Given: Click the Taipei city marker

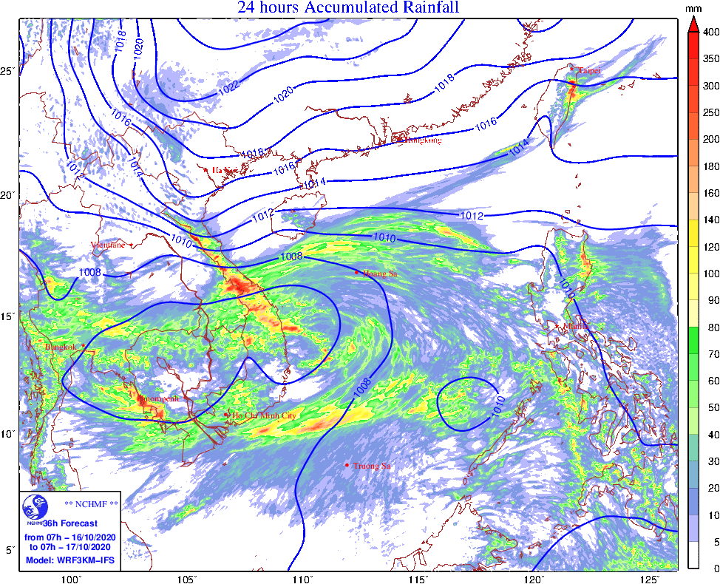Looking at the screenshot, I should tap(571, 69).
